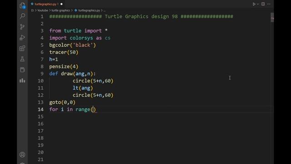Click circle(5+n,60) on line 10

click(93, 81)
